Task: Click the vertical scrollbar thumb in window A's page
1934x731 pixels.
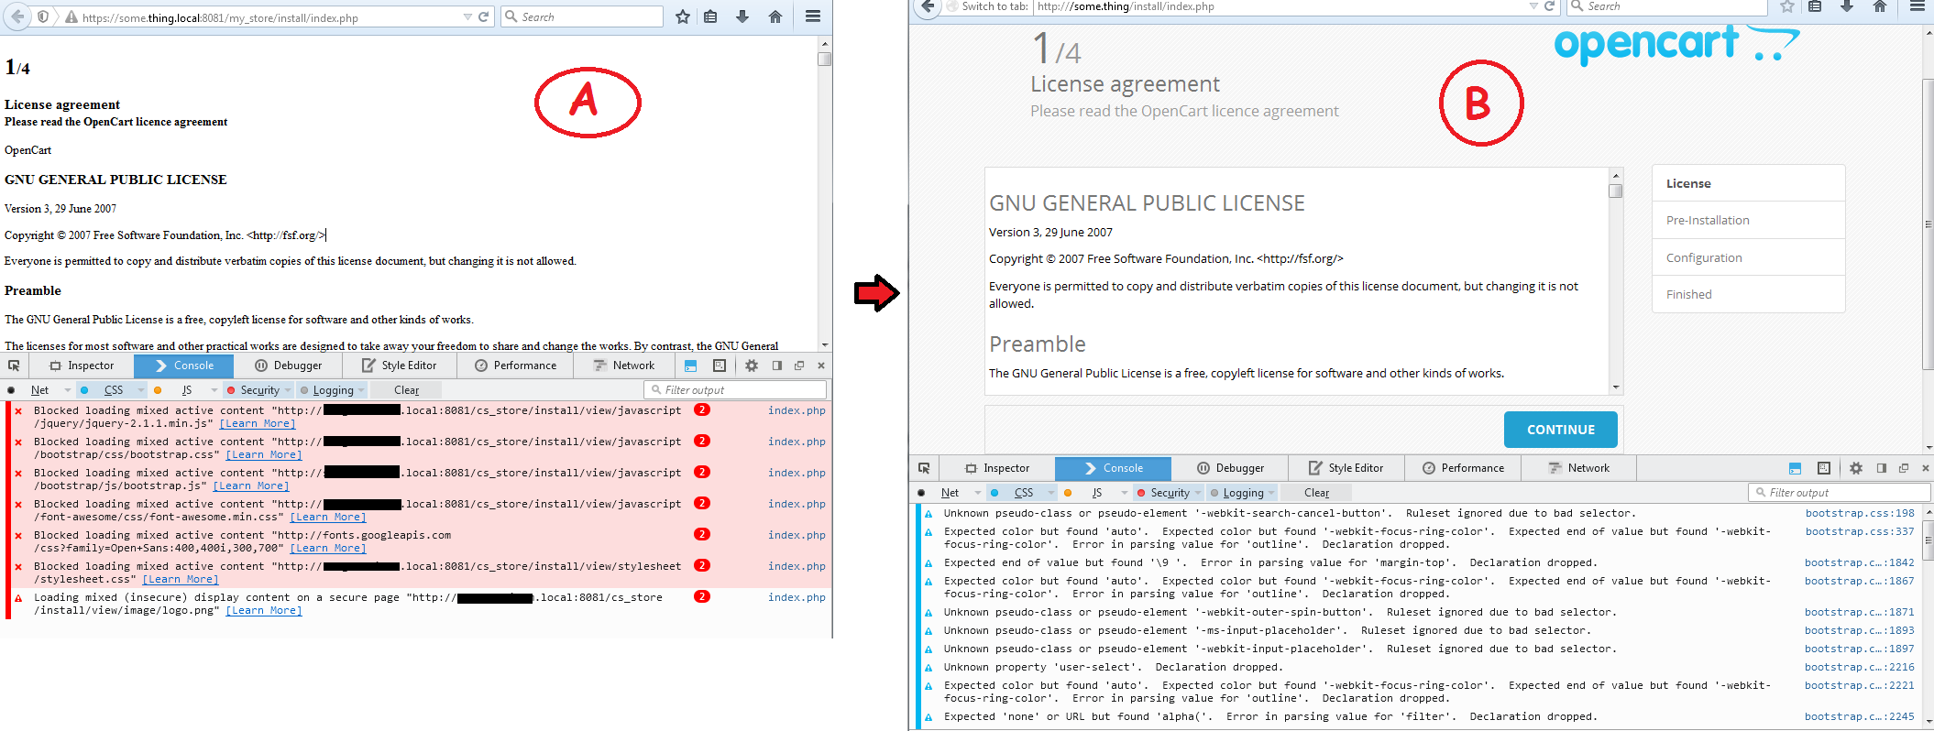Action: 825,59
